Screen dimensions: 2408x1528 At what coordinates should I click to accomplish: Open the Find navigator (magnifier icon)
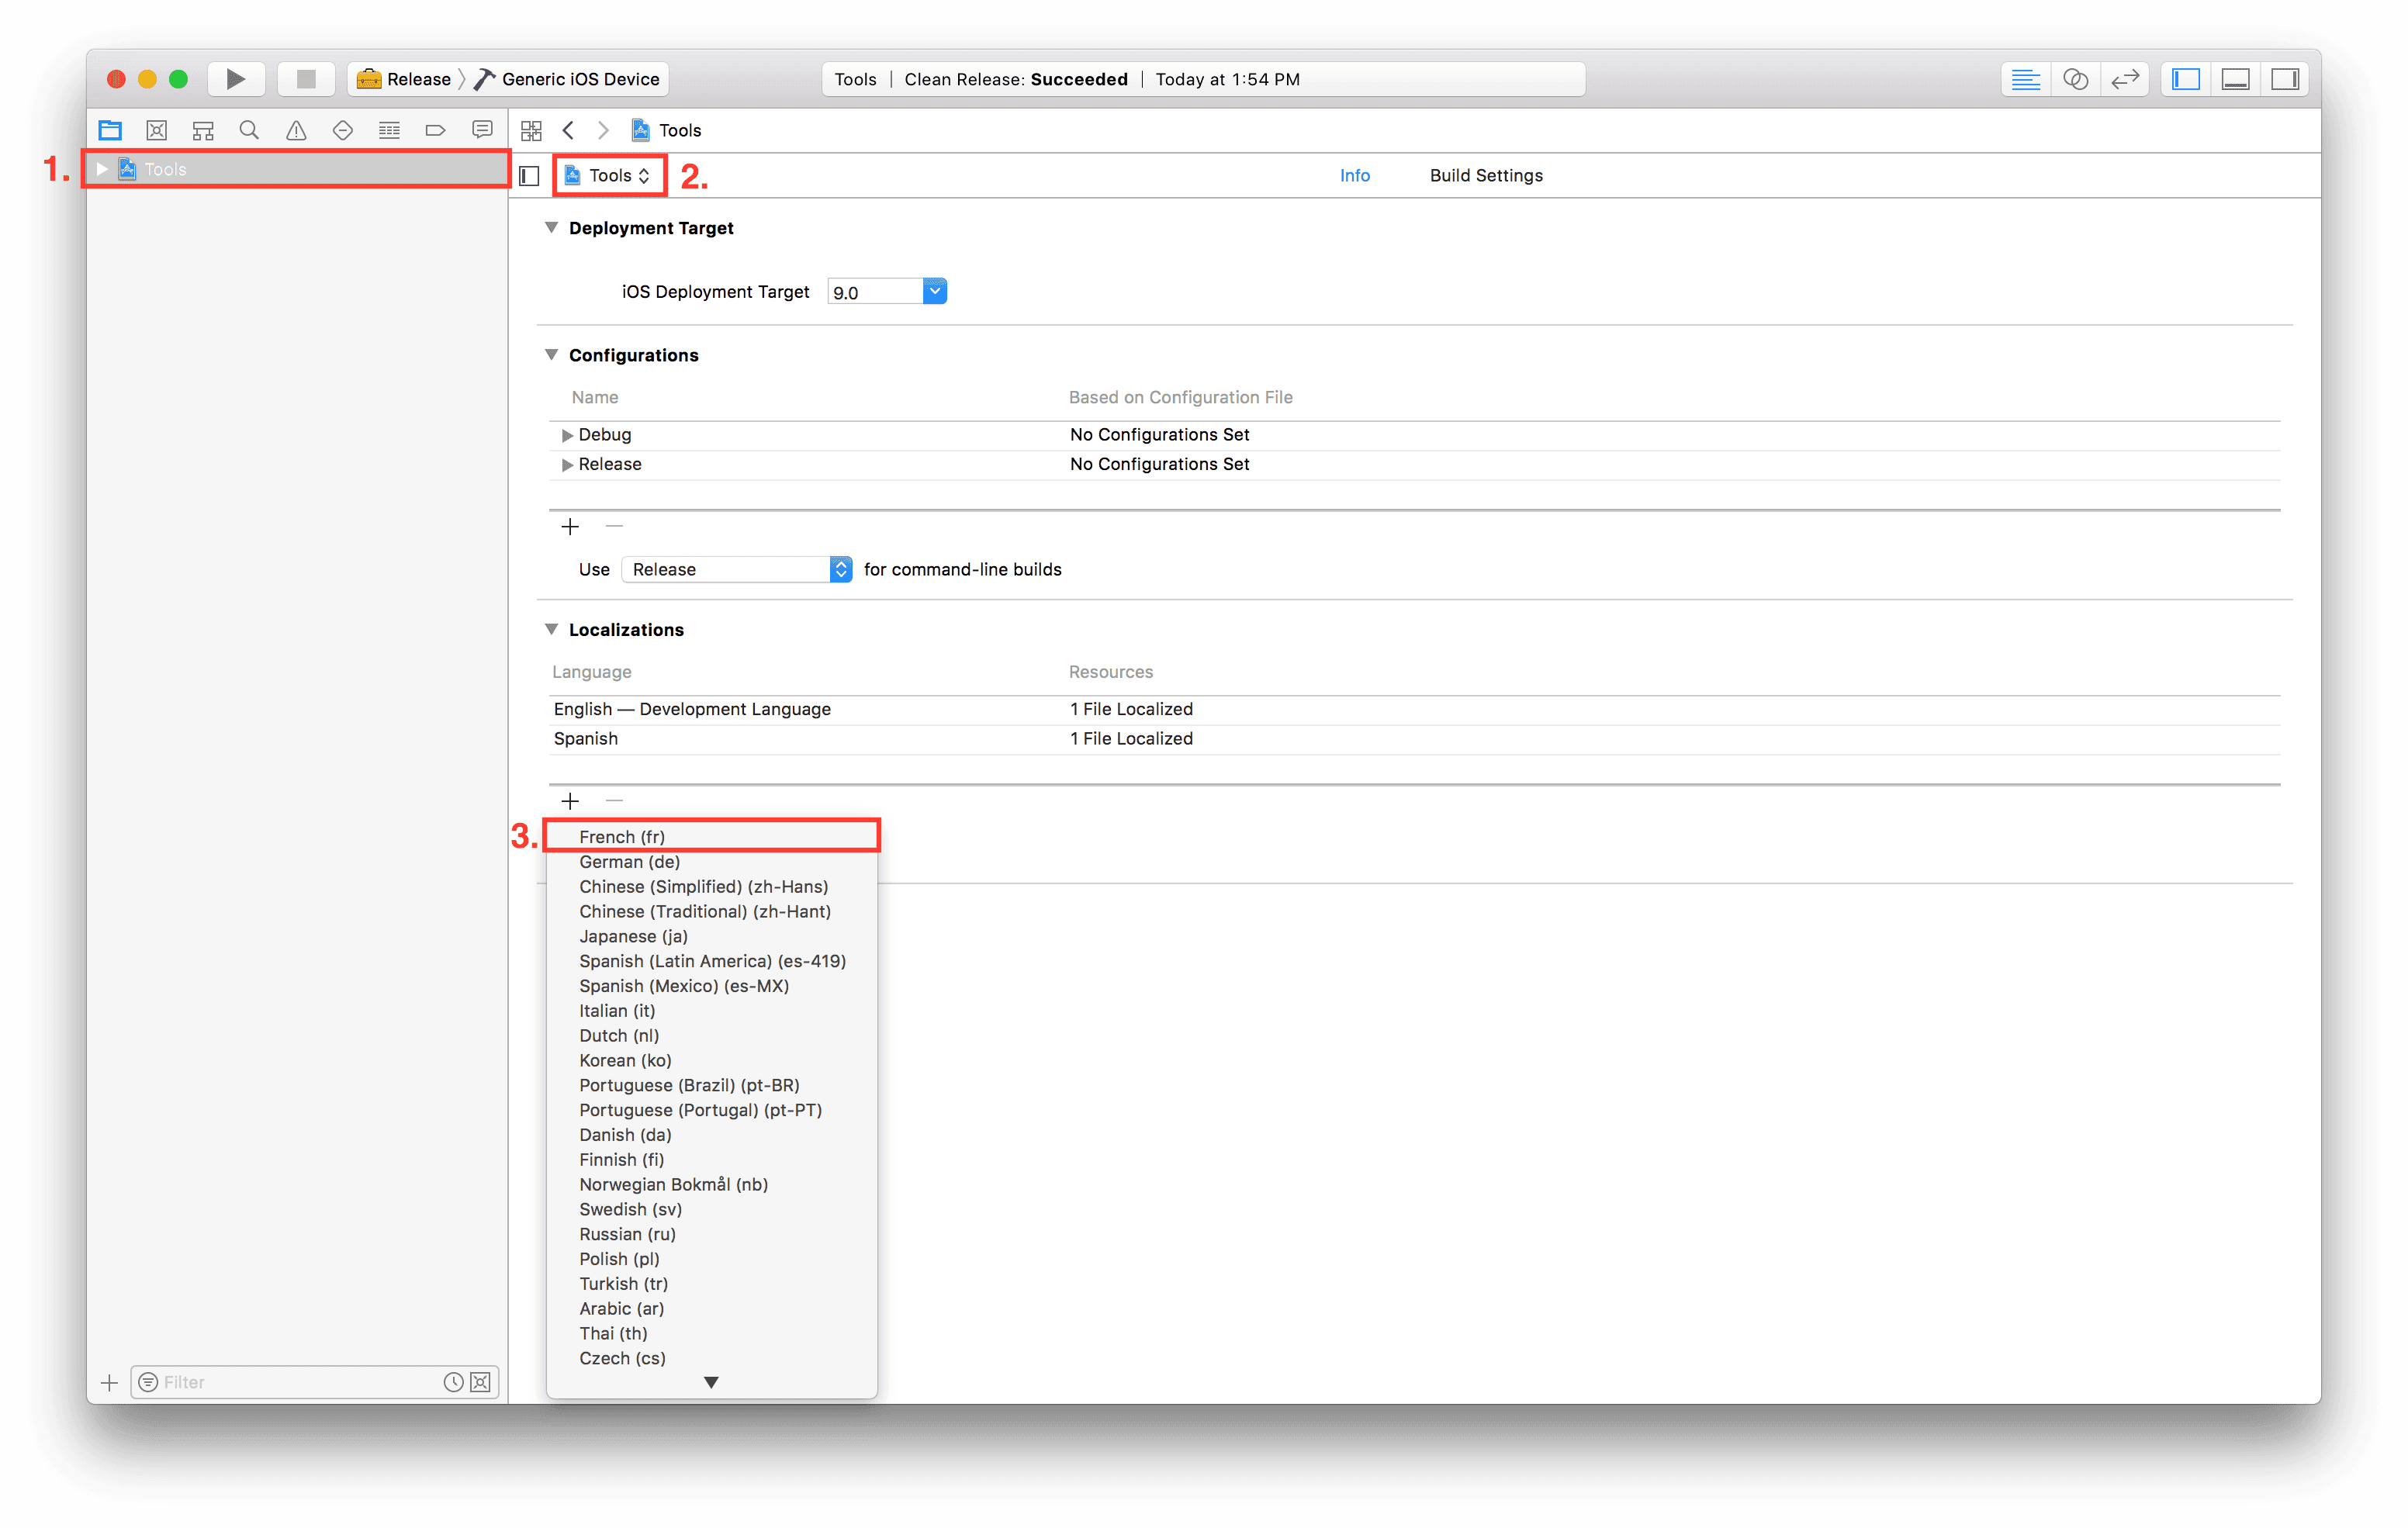coord(249,130)
